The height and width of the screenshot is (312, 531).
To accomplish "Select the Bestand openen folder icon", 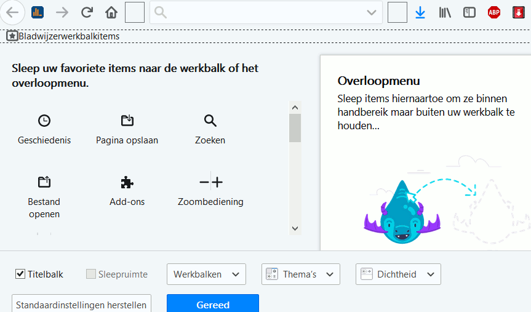I will point(44,182).
